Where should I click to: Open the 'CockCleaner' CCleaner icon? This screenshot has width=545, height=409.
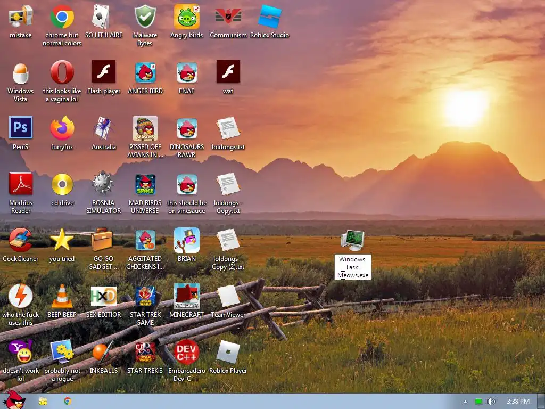21,240
